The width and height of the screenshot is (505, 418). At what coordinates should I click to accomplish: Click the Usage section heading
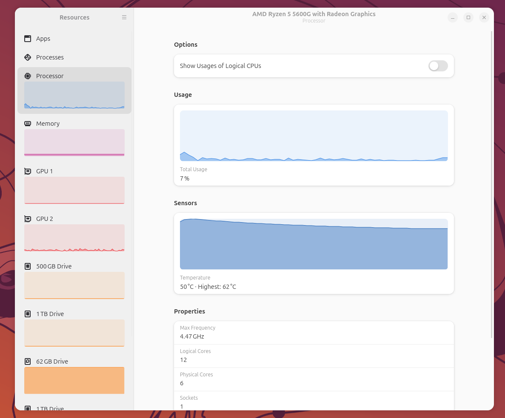click(x=183, y=95)
